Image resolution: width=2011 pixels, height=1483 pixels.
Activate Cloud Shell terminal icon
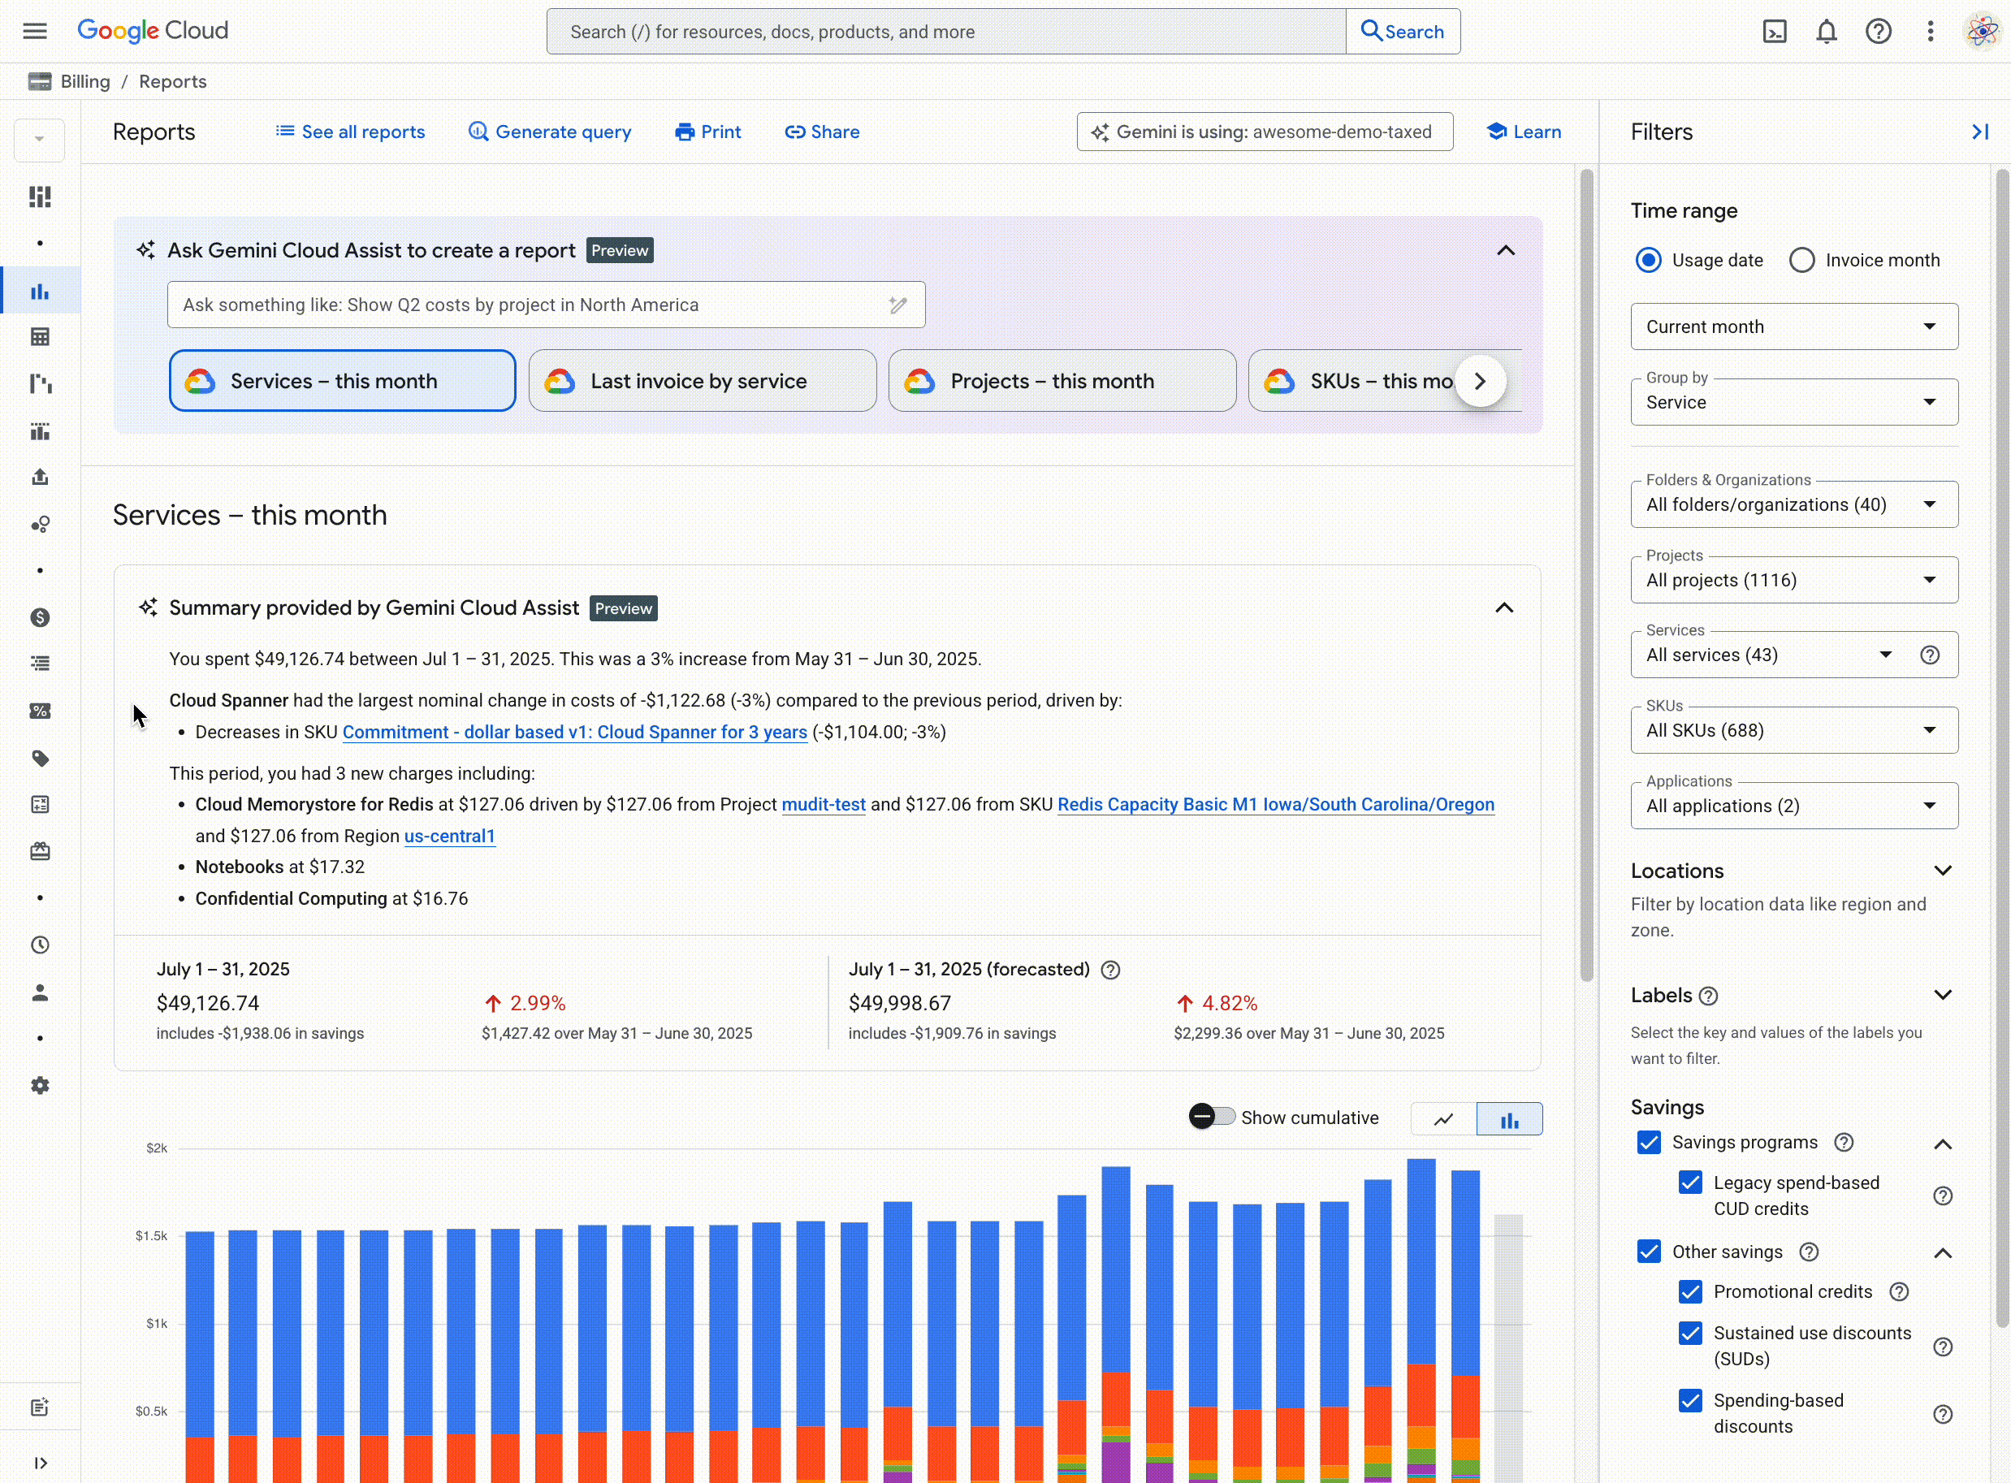point(1774,32)
